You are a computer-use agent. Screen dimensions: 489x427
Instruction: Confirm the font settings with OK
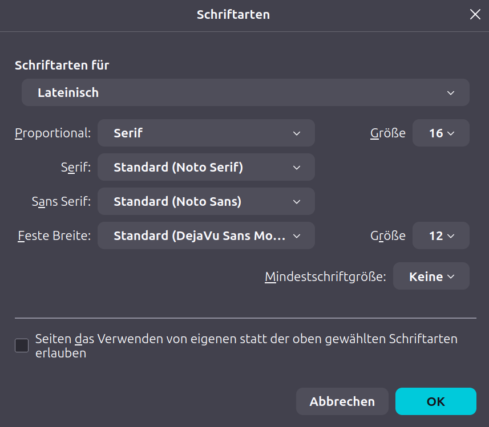[x=435, y=402]
